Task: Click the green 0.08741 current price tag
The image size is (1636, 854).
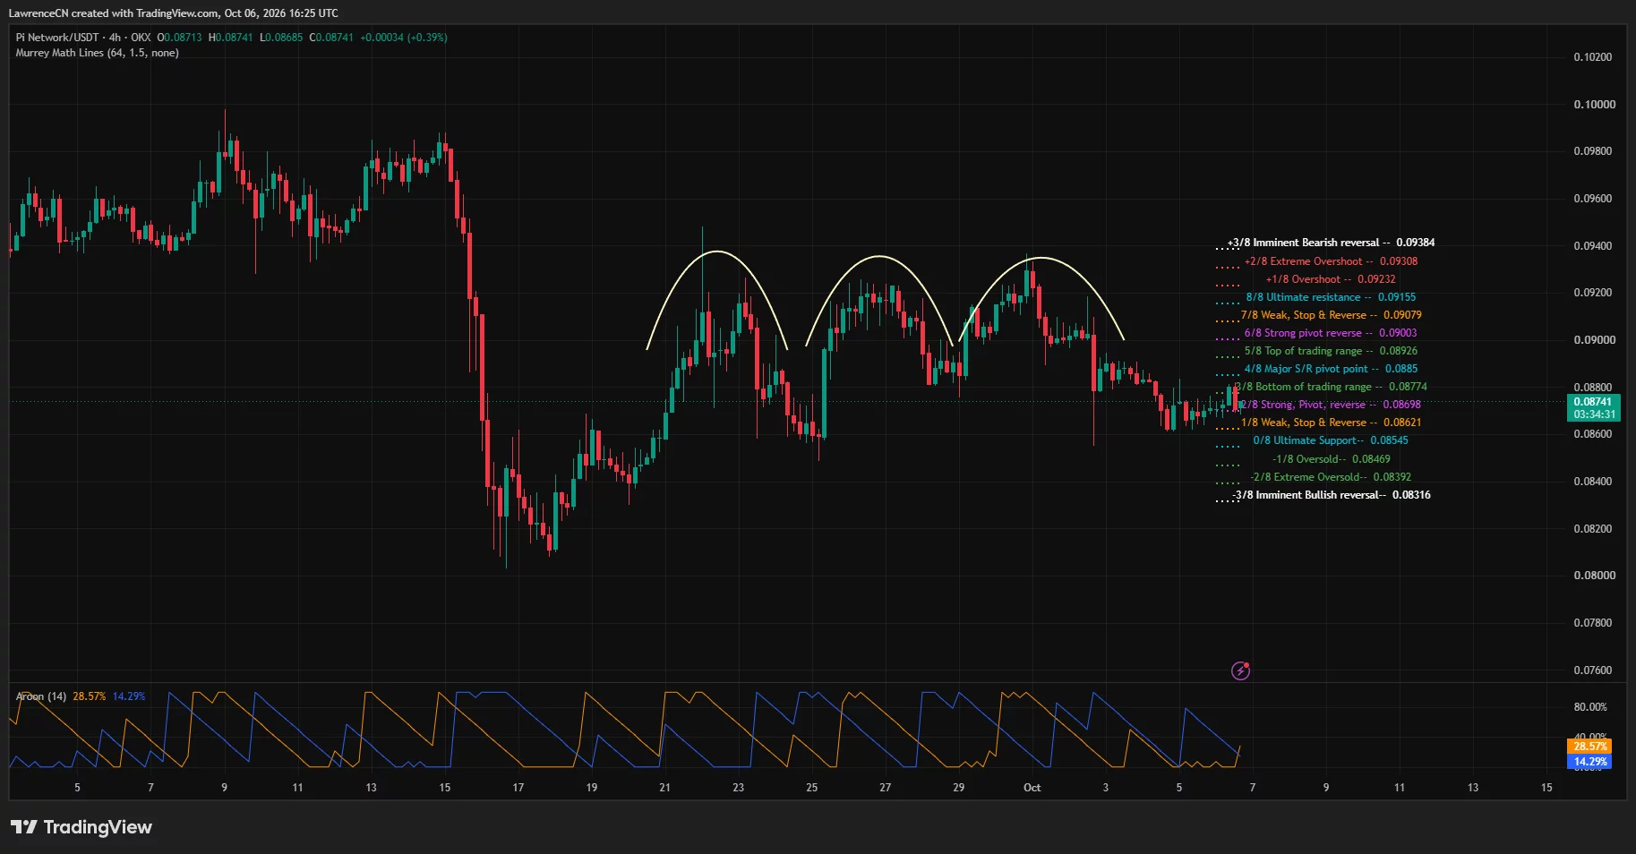Action: click(1594, 402)
